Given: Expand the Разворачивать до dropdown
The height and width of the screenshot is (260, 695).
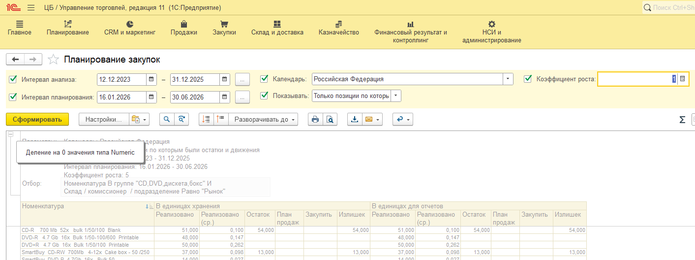Looking at the screenshot, I should coord(266,119).
